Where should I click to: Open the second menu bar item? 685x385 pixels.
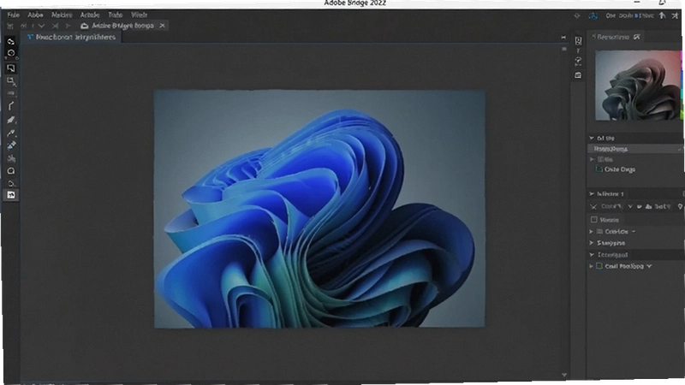(x=35, y=15)
